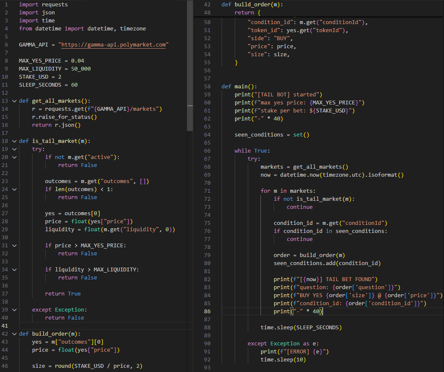Click 'outcomes = m.get("outcomes", [])' line
The width and height of the screenshot is (444, 372).
[x=97, y=181]
